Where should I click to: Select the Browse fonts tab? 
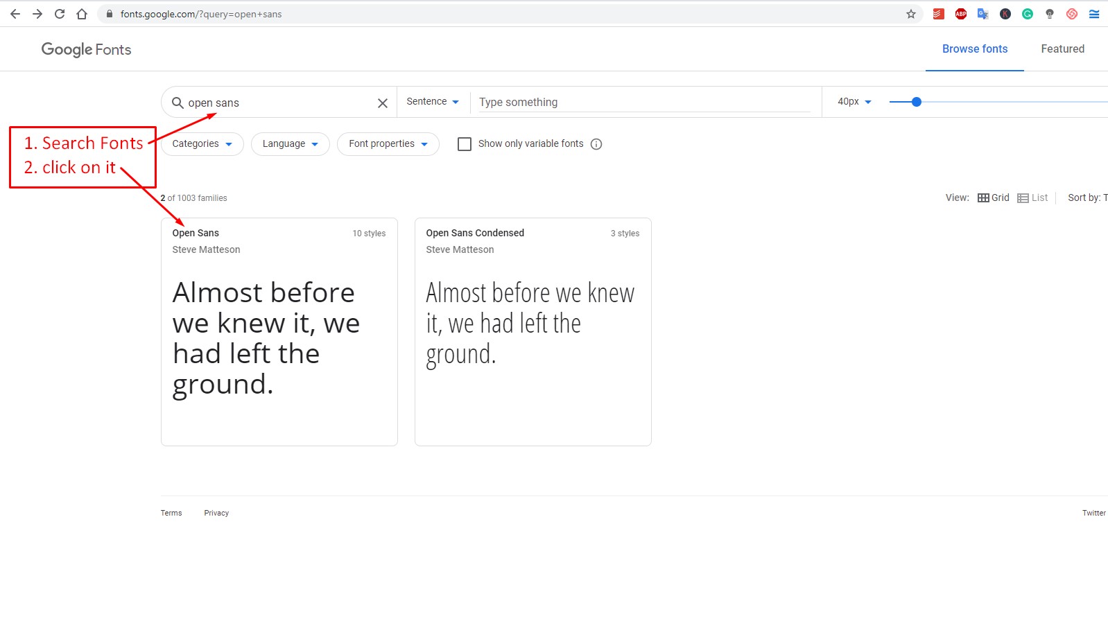[974, 49]
